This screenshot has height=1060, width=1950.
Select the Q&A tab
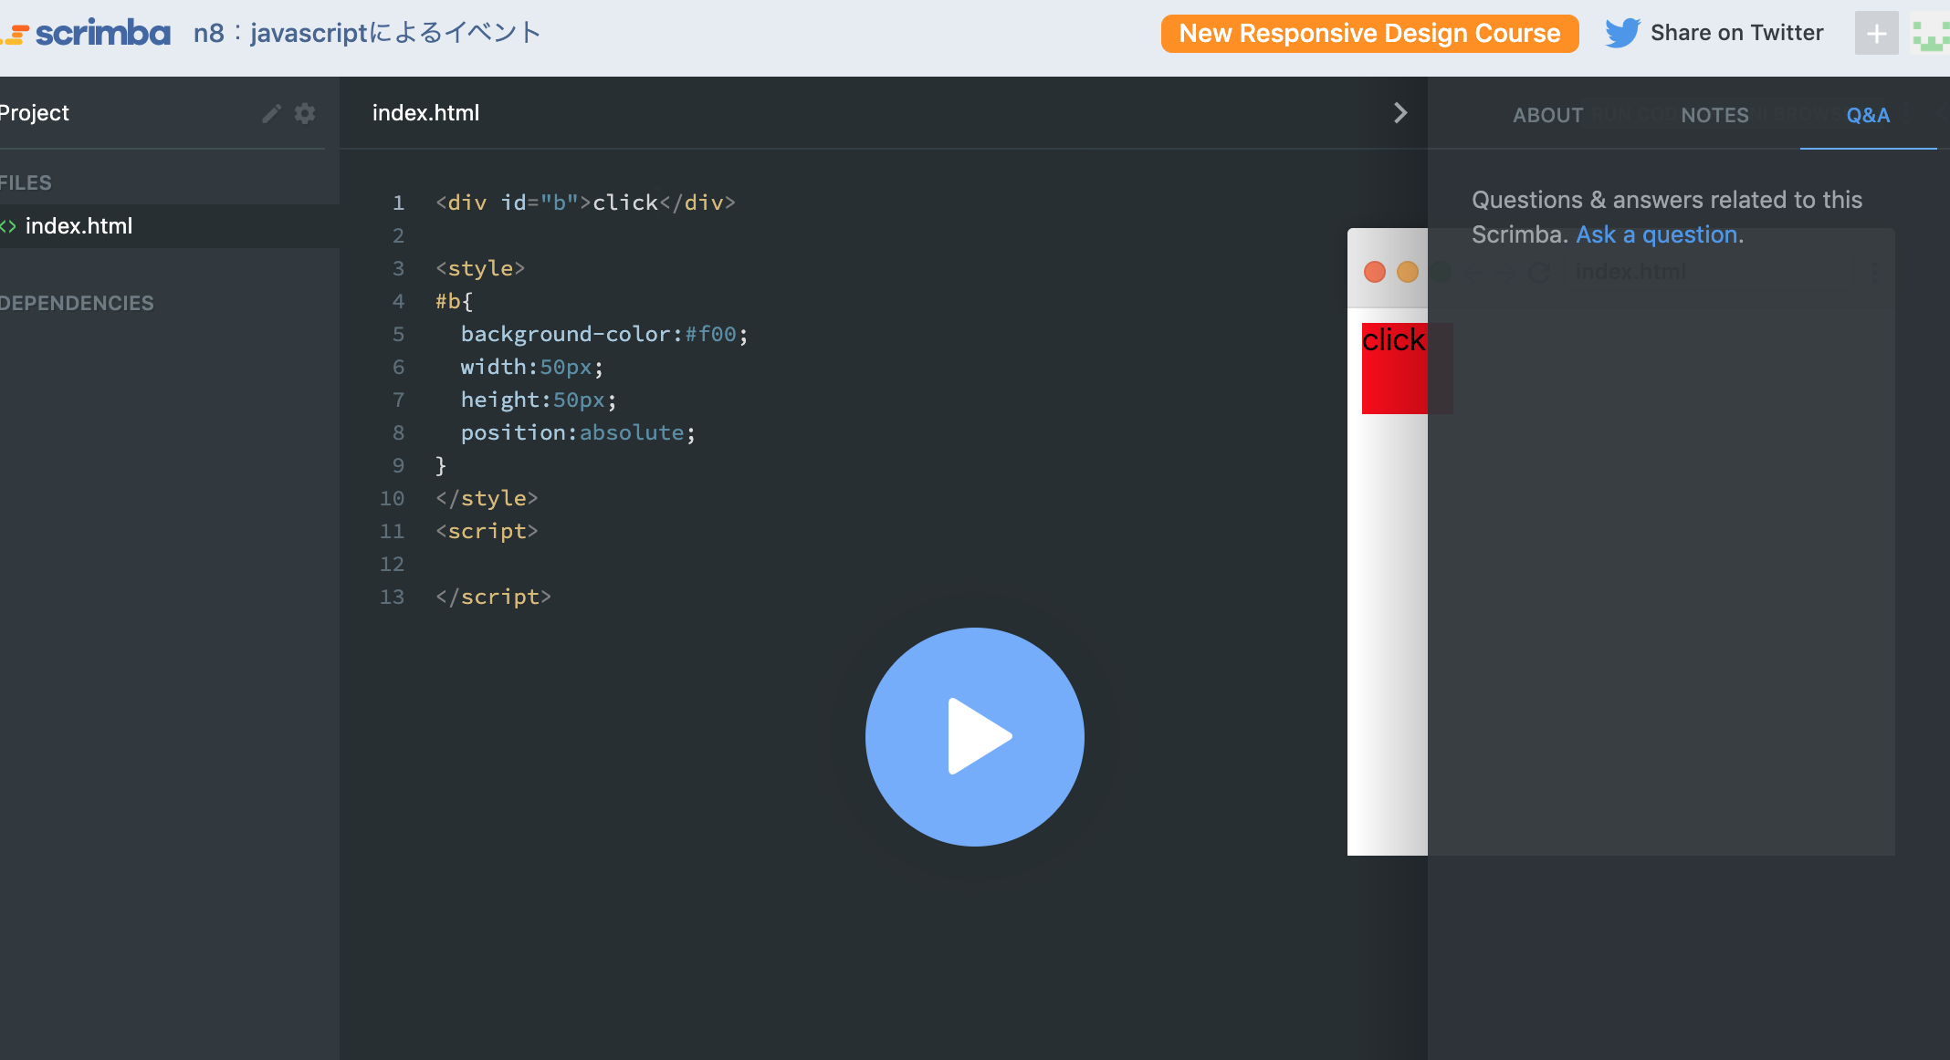[x=1868, y=116]
